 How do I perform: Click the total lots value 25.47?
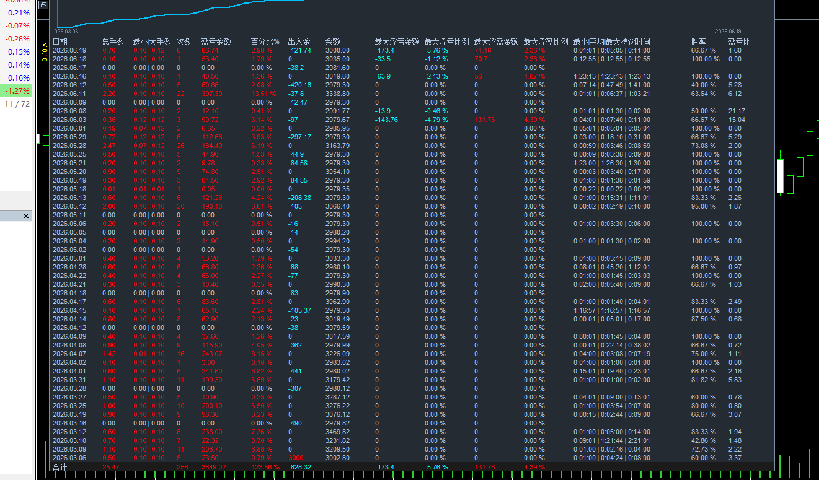[110, 467]
